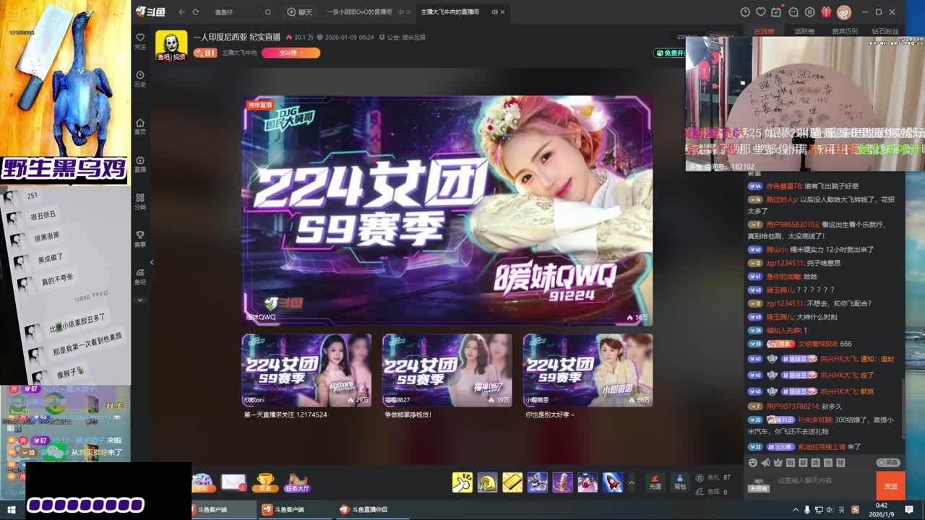Collapse the sidebar with left arrow handle

[152, 262]
